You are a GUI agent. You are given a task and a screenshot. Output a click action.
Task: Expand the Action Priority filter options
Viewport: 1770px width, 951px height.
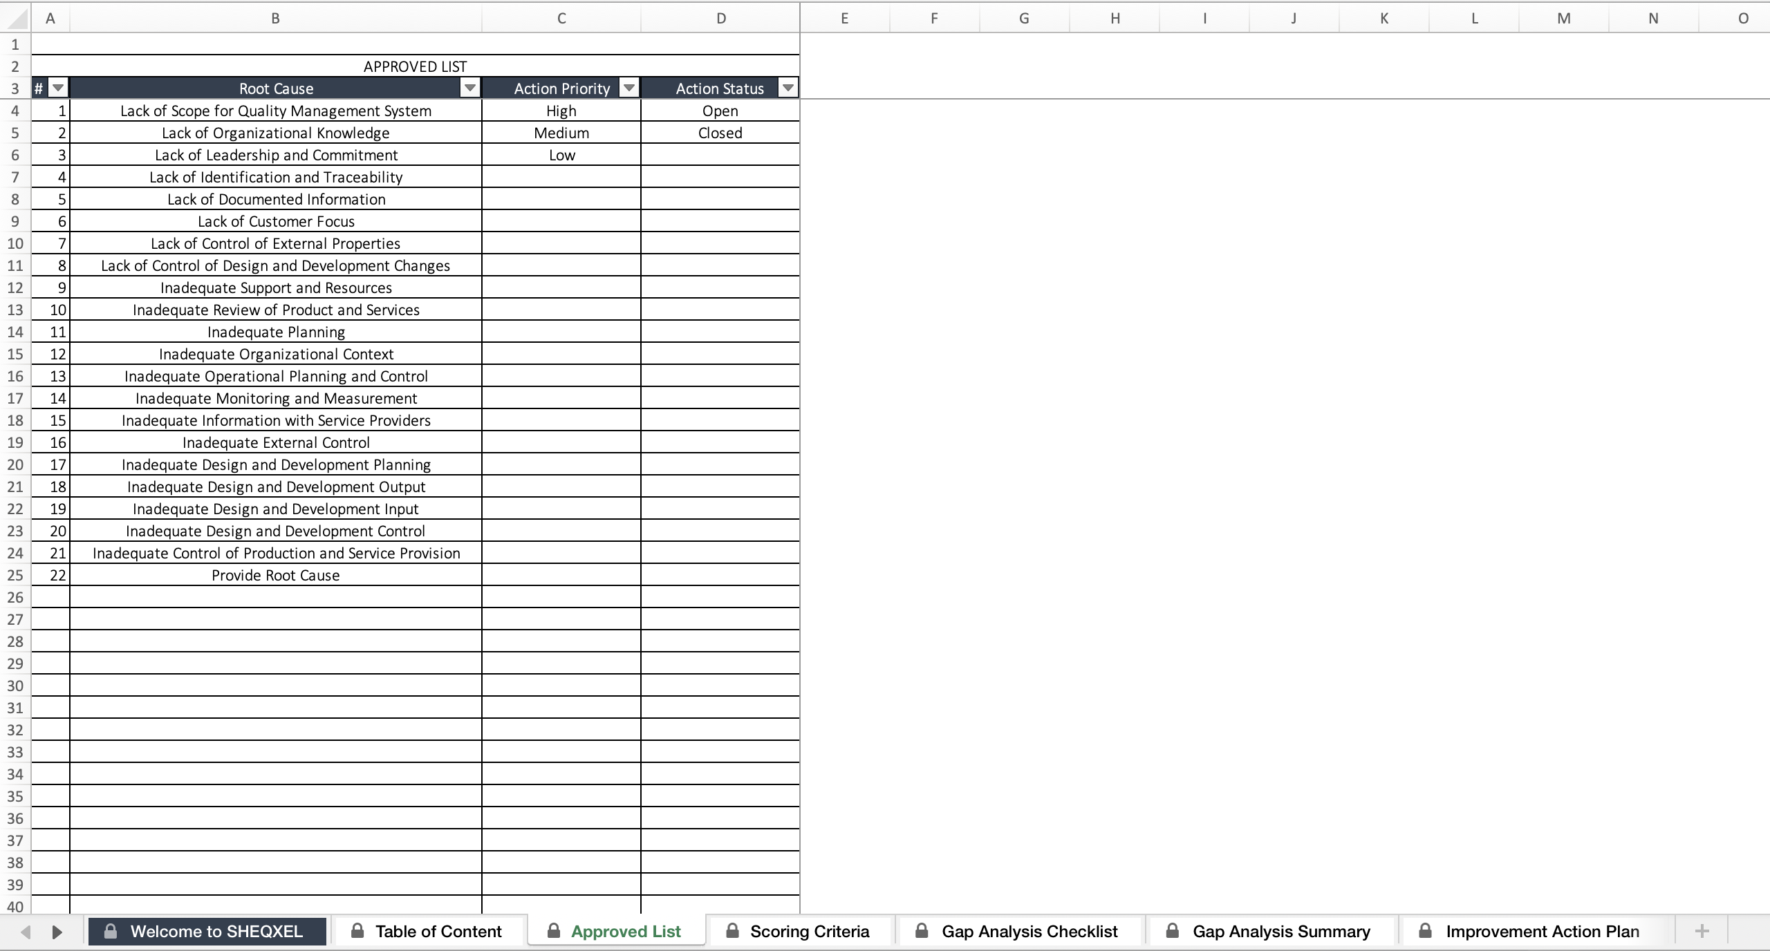[631, 88]
